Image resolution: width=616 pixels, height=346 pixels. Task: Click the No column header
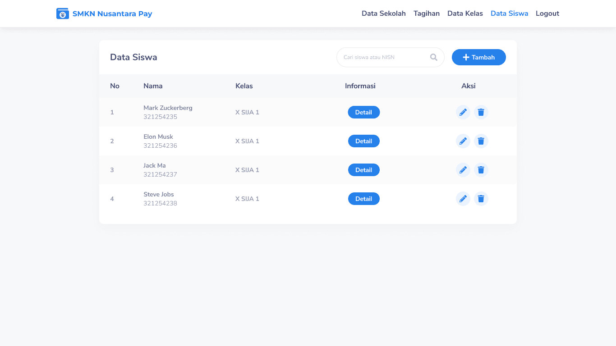coord(115,86)
